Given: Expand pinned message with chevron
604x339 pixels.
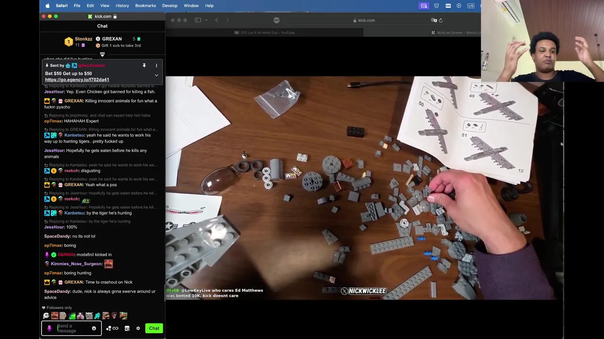Looking at the screenshot, I should click(156, 75).
